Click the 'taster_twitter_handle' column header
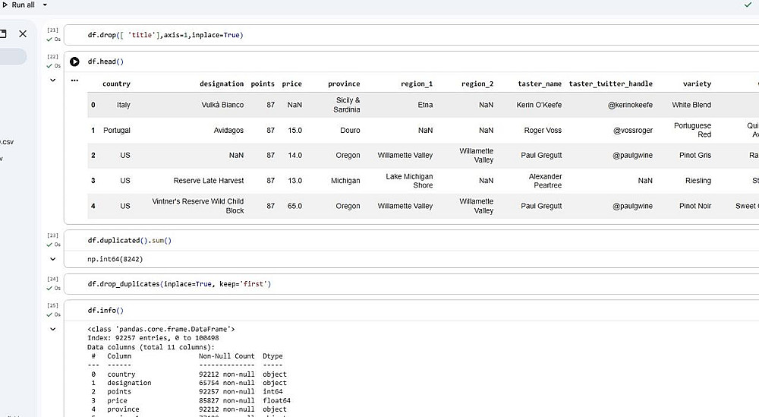759x417 pixels. click(x=610, y=84)
